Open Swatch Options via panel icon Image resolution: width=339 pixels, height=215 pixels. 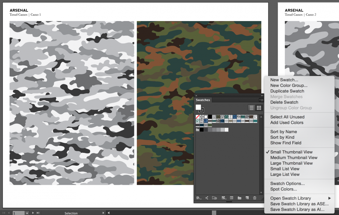(231, 198)
